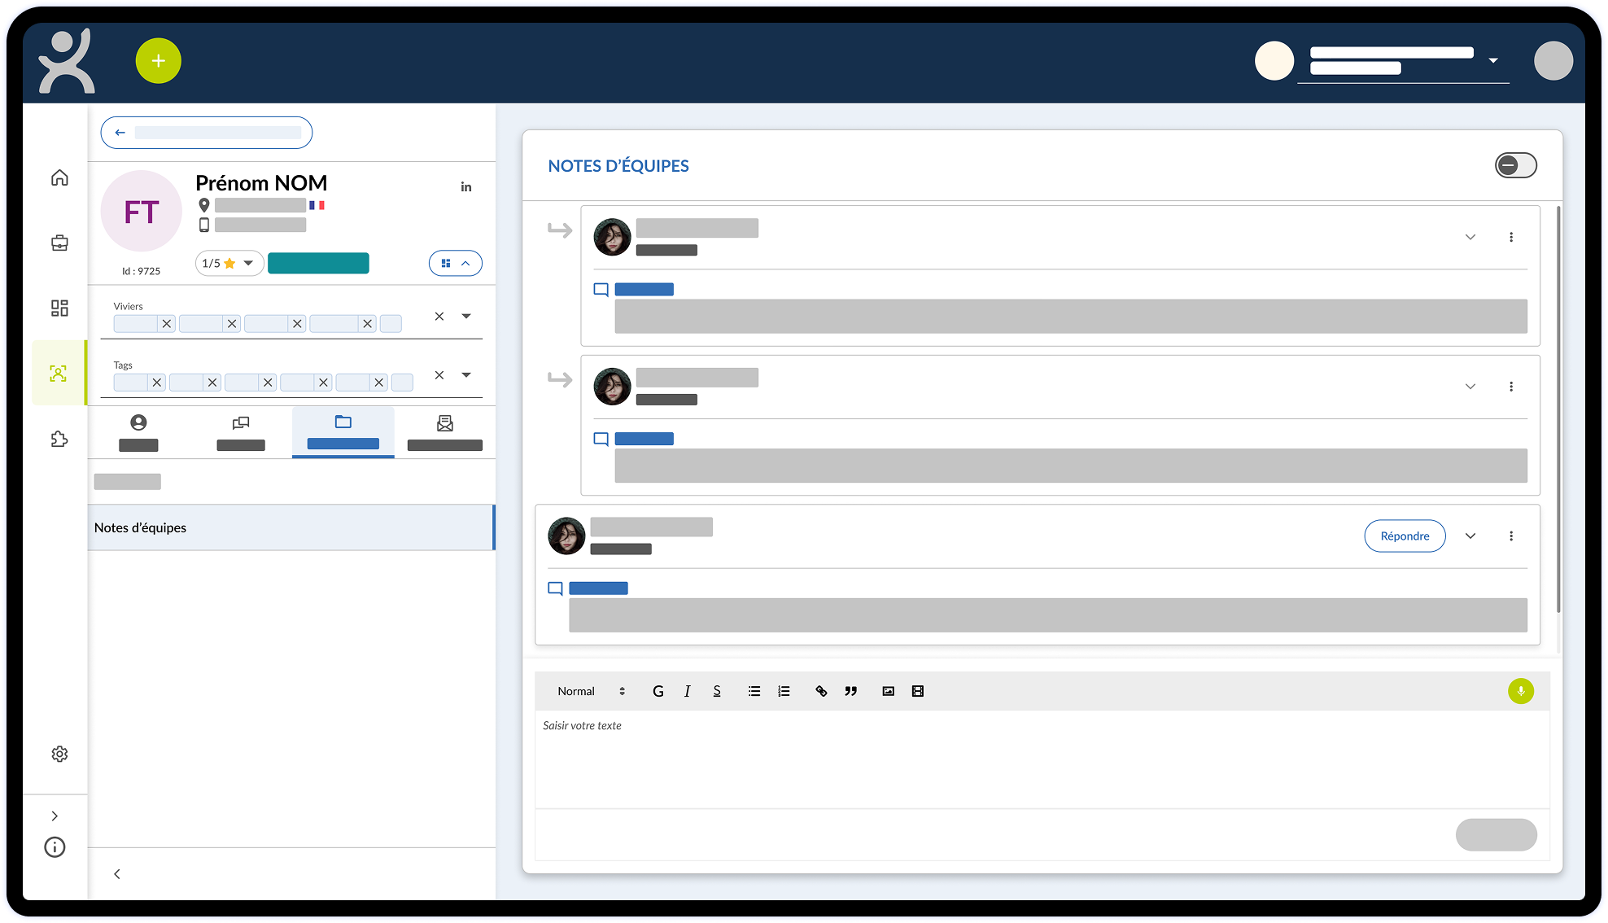Screen dimensions: 1608x923
Task: Click the Répondre button
Action: (1405, 536)
